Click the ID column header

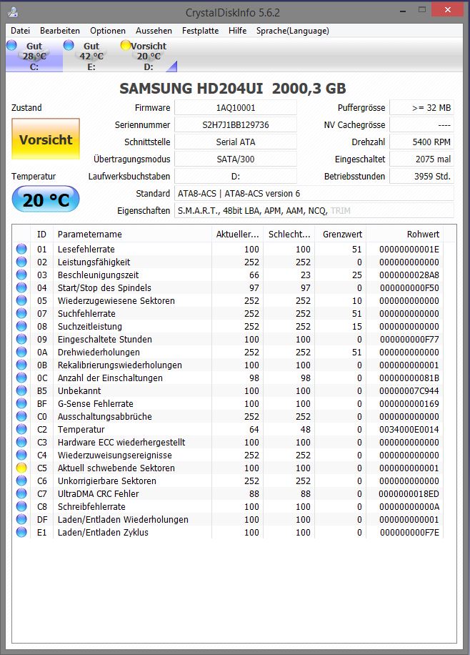coord(41,234)
